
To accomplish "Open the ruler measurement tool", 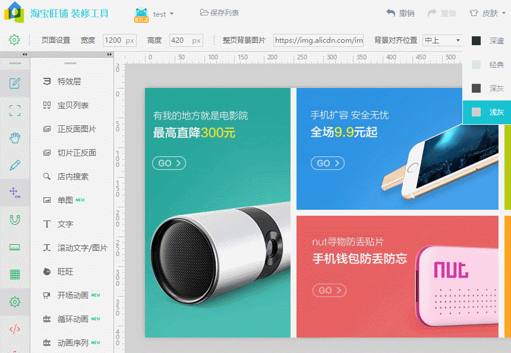I will (x=15, y=248).
